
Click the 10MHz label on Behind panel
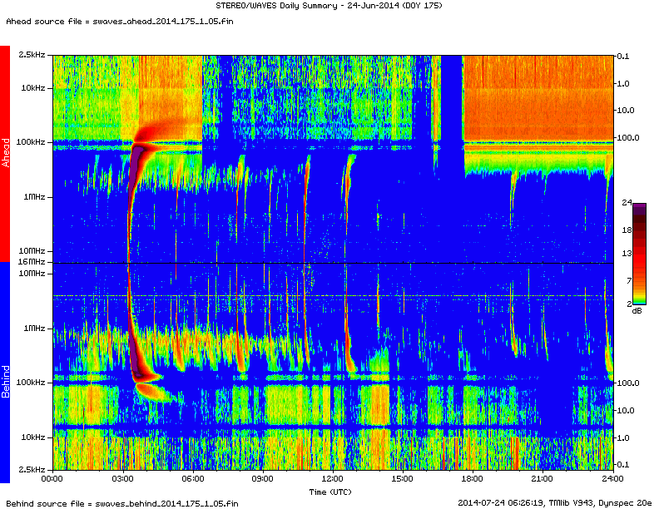pos(32,274)
